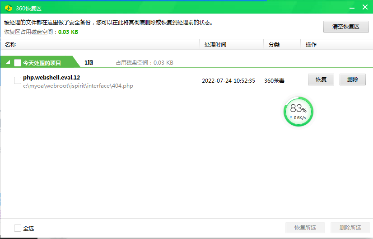This screenshot has width=373, height=239.
Task: Close the 360恢复区 window
Action: click(365, 7)
